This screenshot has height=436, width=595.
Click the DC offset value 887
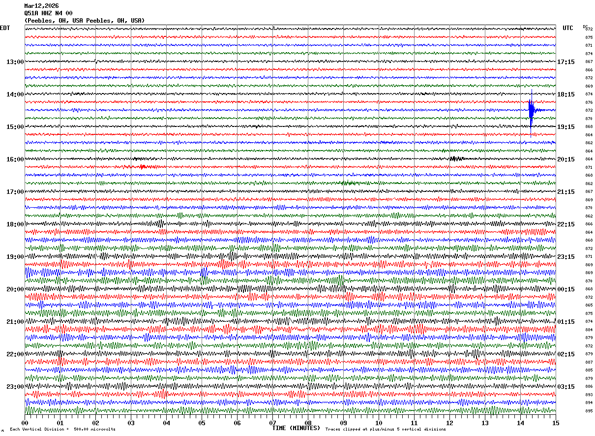coord(589,362)
